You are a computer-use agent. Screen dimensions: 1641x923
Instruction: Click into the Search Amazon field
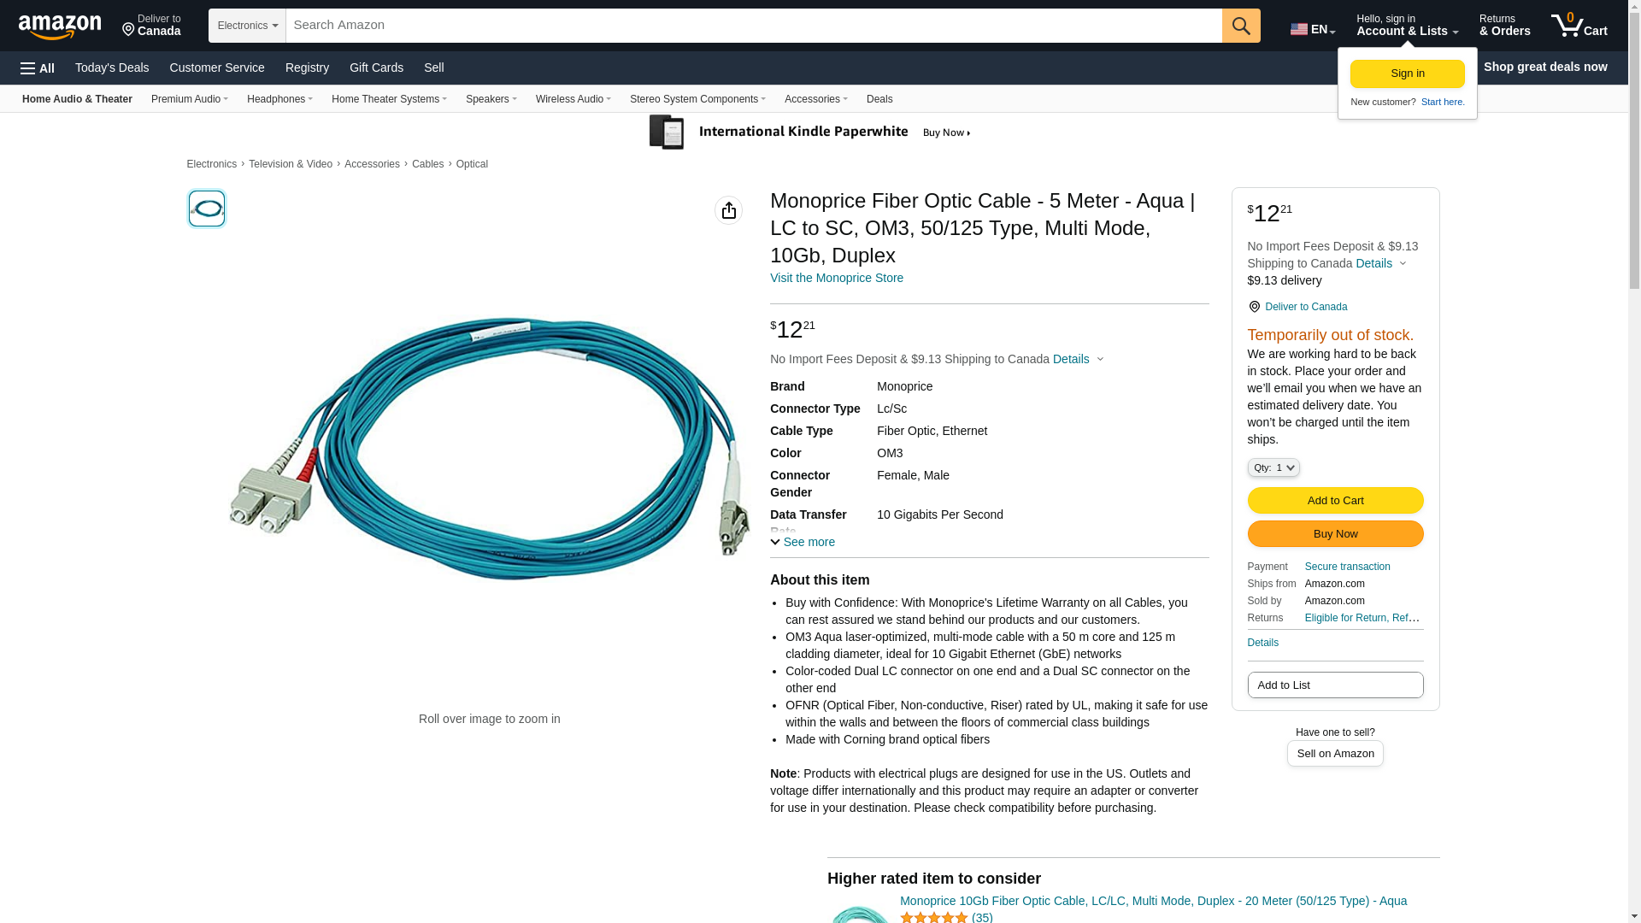pyautogui.click(x=754, y=26)
